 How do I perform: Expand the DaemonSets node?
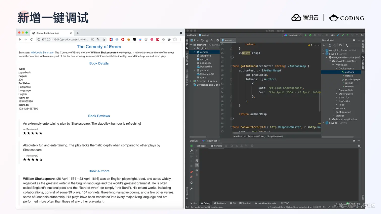coord(336,90)
